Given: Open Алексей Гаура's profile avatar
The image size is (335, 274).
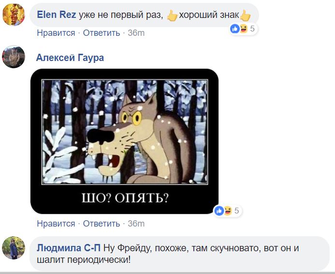Looking at the screenshot, I should (14, 57).
